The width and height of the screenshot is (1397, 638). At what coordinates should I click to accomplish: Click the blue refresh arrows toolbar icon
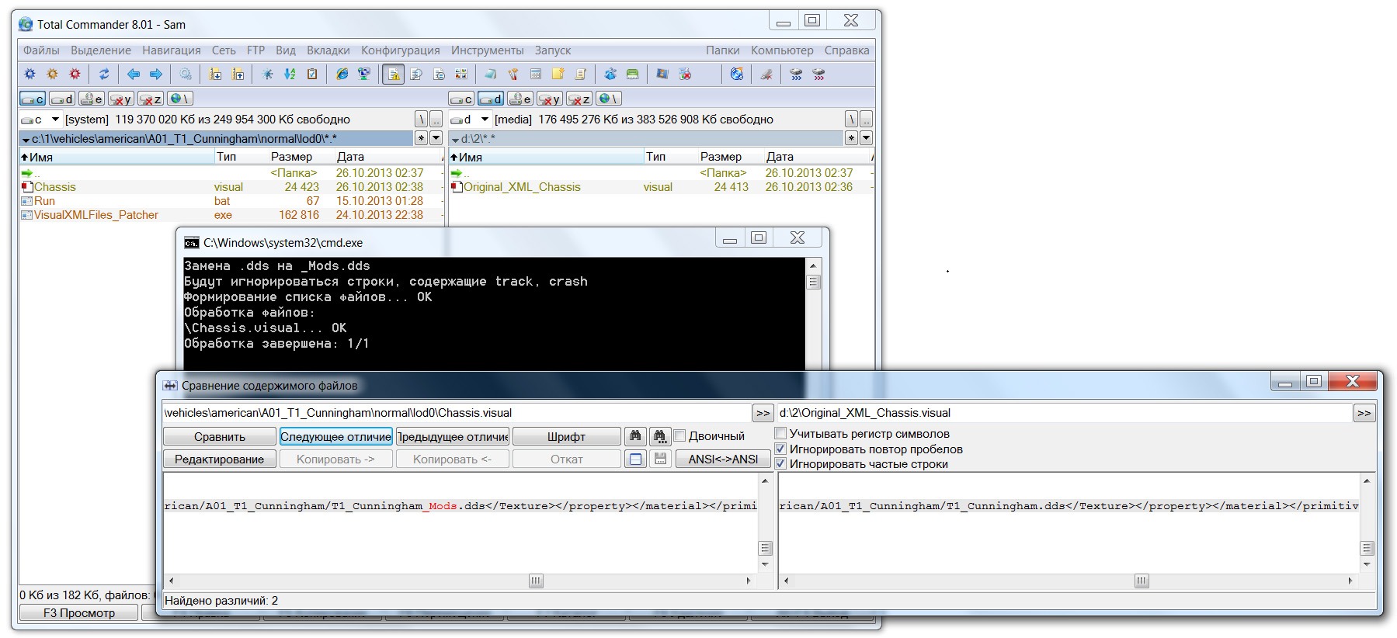click(x=103, y=75)
